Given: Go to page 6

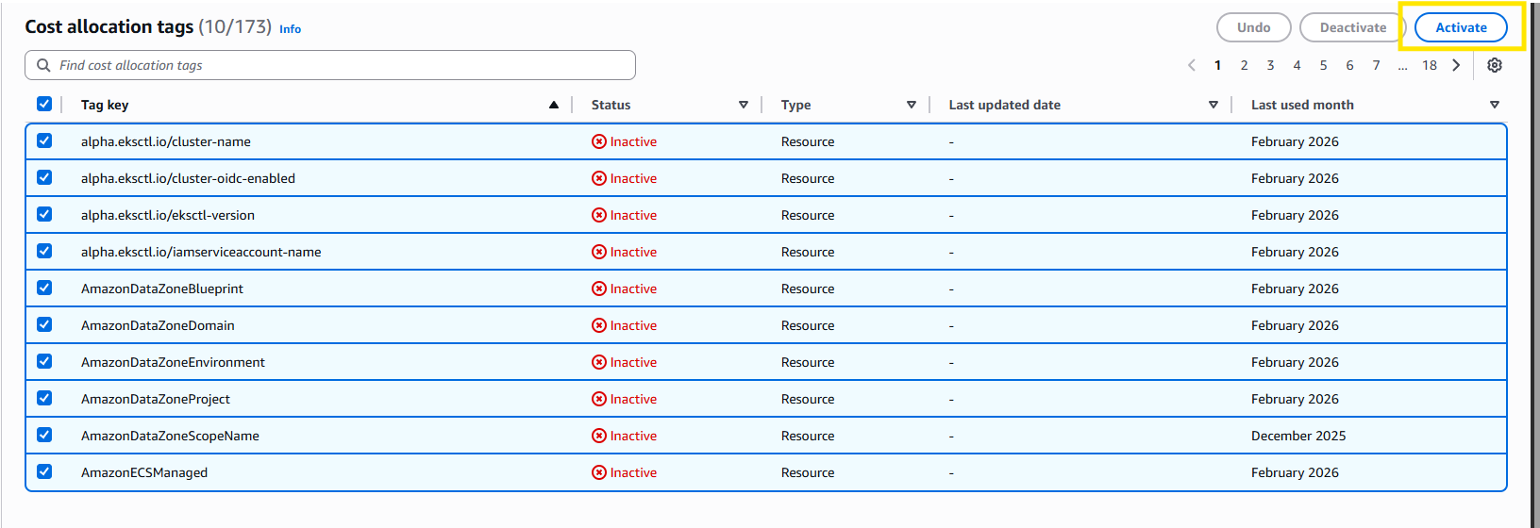Looking at the screenshot, I should click(x=1350, y=65).
